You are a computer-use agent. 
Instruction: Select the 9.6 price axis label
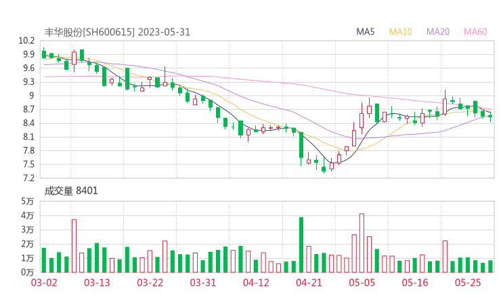click(x=28, y=68)
